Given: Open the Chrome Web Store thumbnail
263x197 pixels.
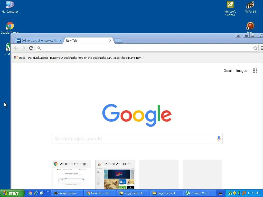Looking at the screenshot, I should [x=115, y=174].
